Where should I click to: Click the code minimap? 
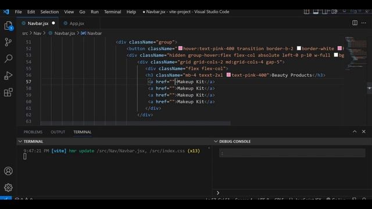coord(356,53)
